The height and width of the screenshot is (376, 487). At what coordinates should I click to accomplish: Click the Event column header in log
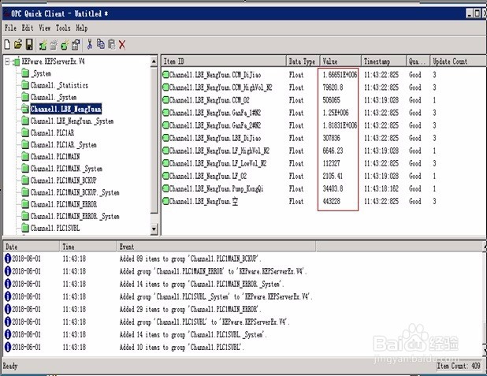click(216, 247)
